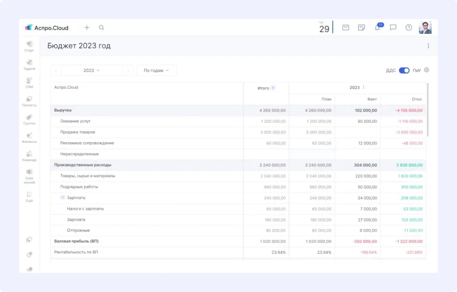The image size is (457, 292).
Task: Open the По годам period dropdown
Action: pyautogui.click(x=156, y=70)
